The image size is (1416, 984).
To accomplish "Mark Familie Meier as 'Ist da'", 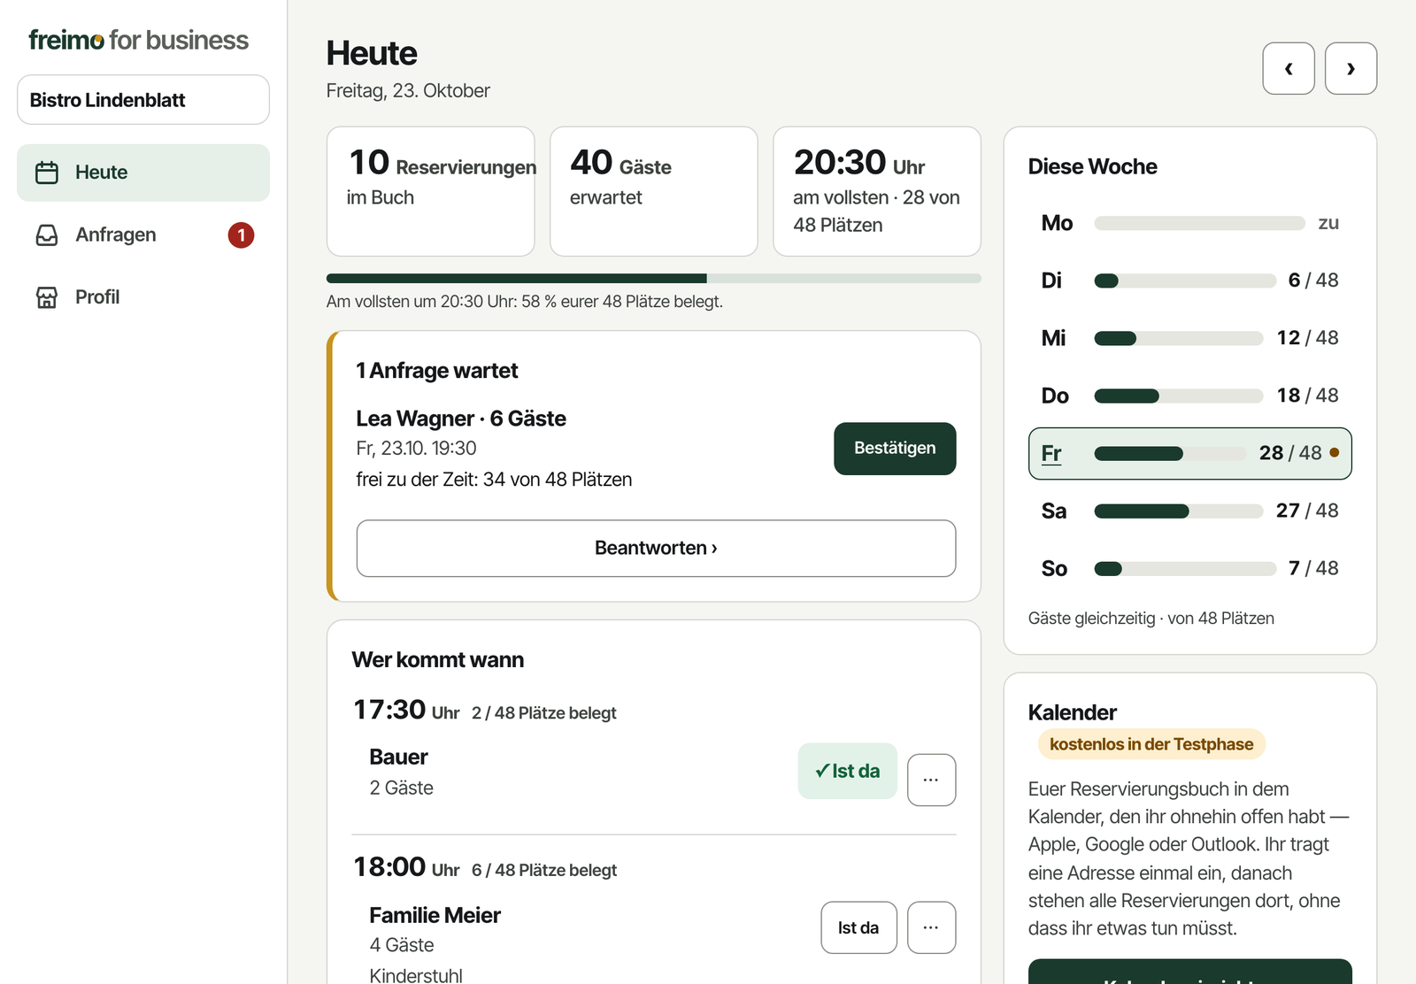I will (x=858, y=927).
